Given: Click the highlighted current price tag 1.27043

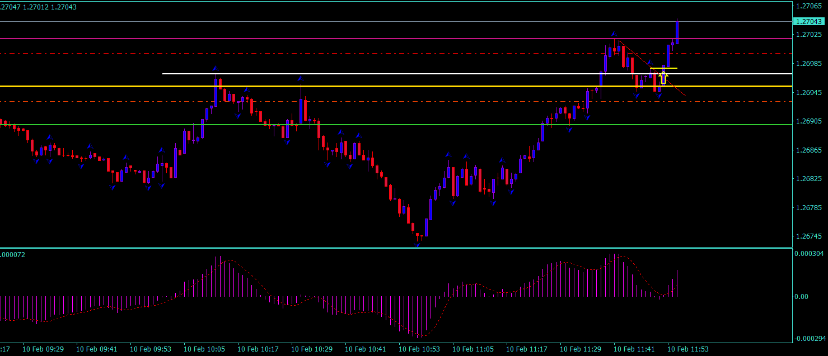Looking at the screenshot, I should 809,21.
